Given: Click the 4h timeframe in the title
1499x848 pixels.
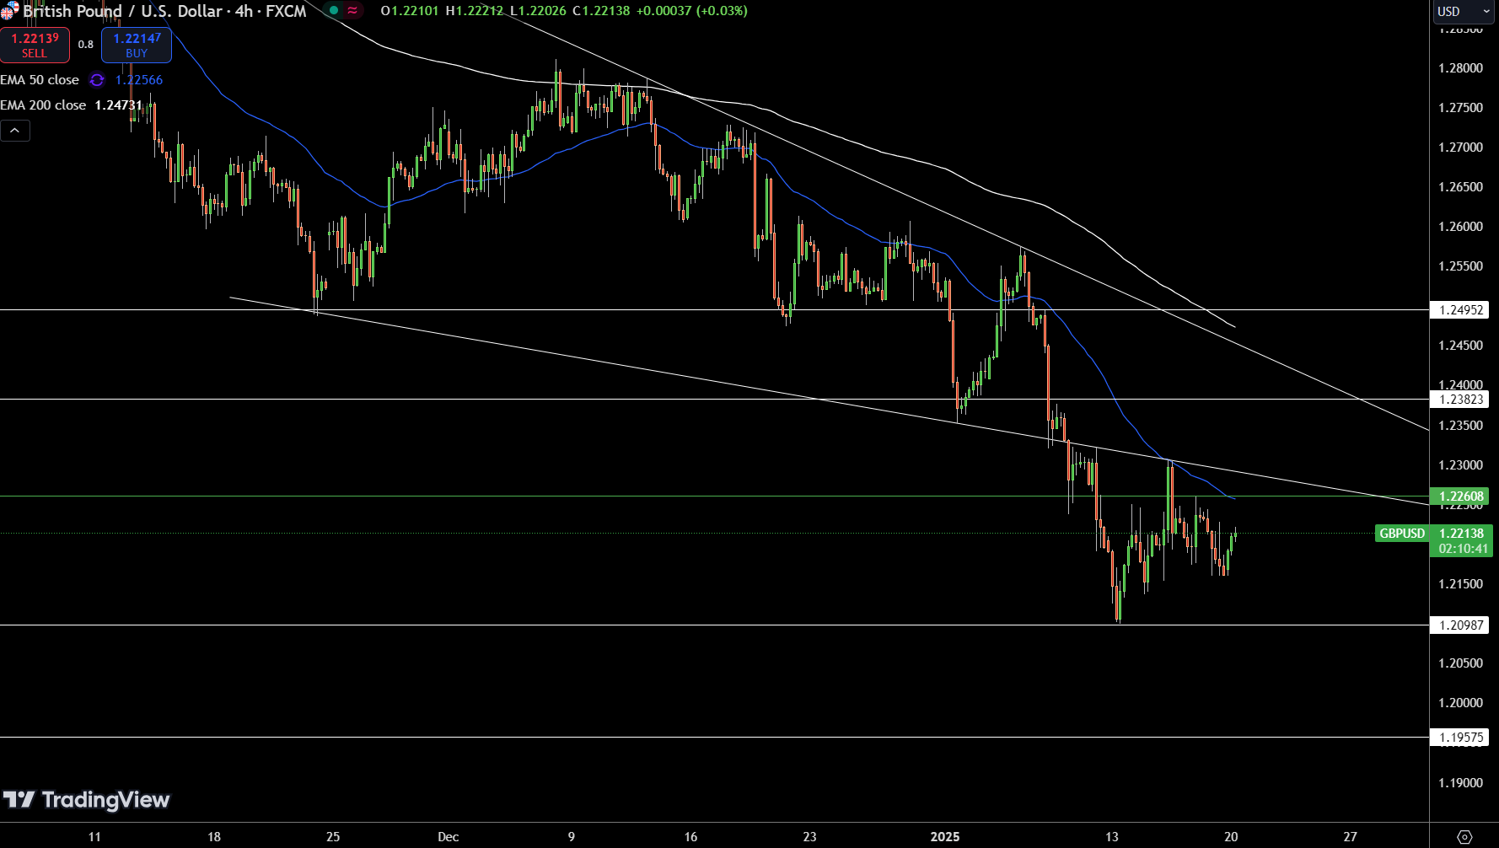Looking at the screenshot, I should coord(244,11).
